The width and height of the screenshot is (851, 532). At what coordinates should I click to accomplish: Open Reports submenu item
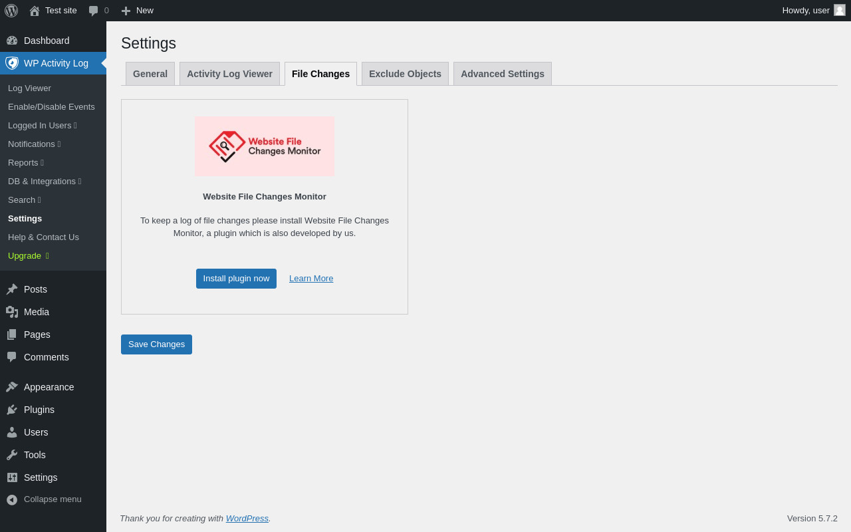click(53, 163)
